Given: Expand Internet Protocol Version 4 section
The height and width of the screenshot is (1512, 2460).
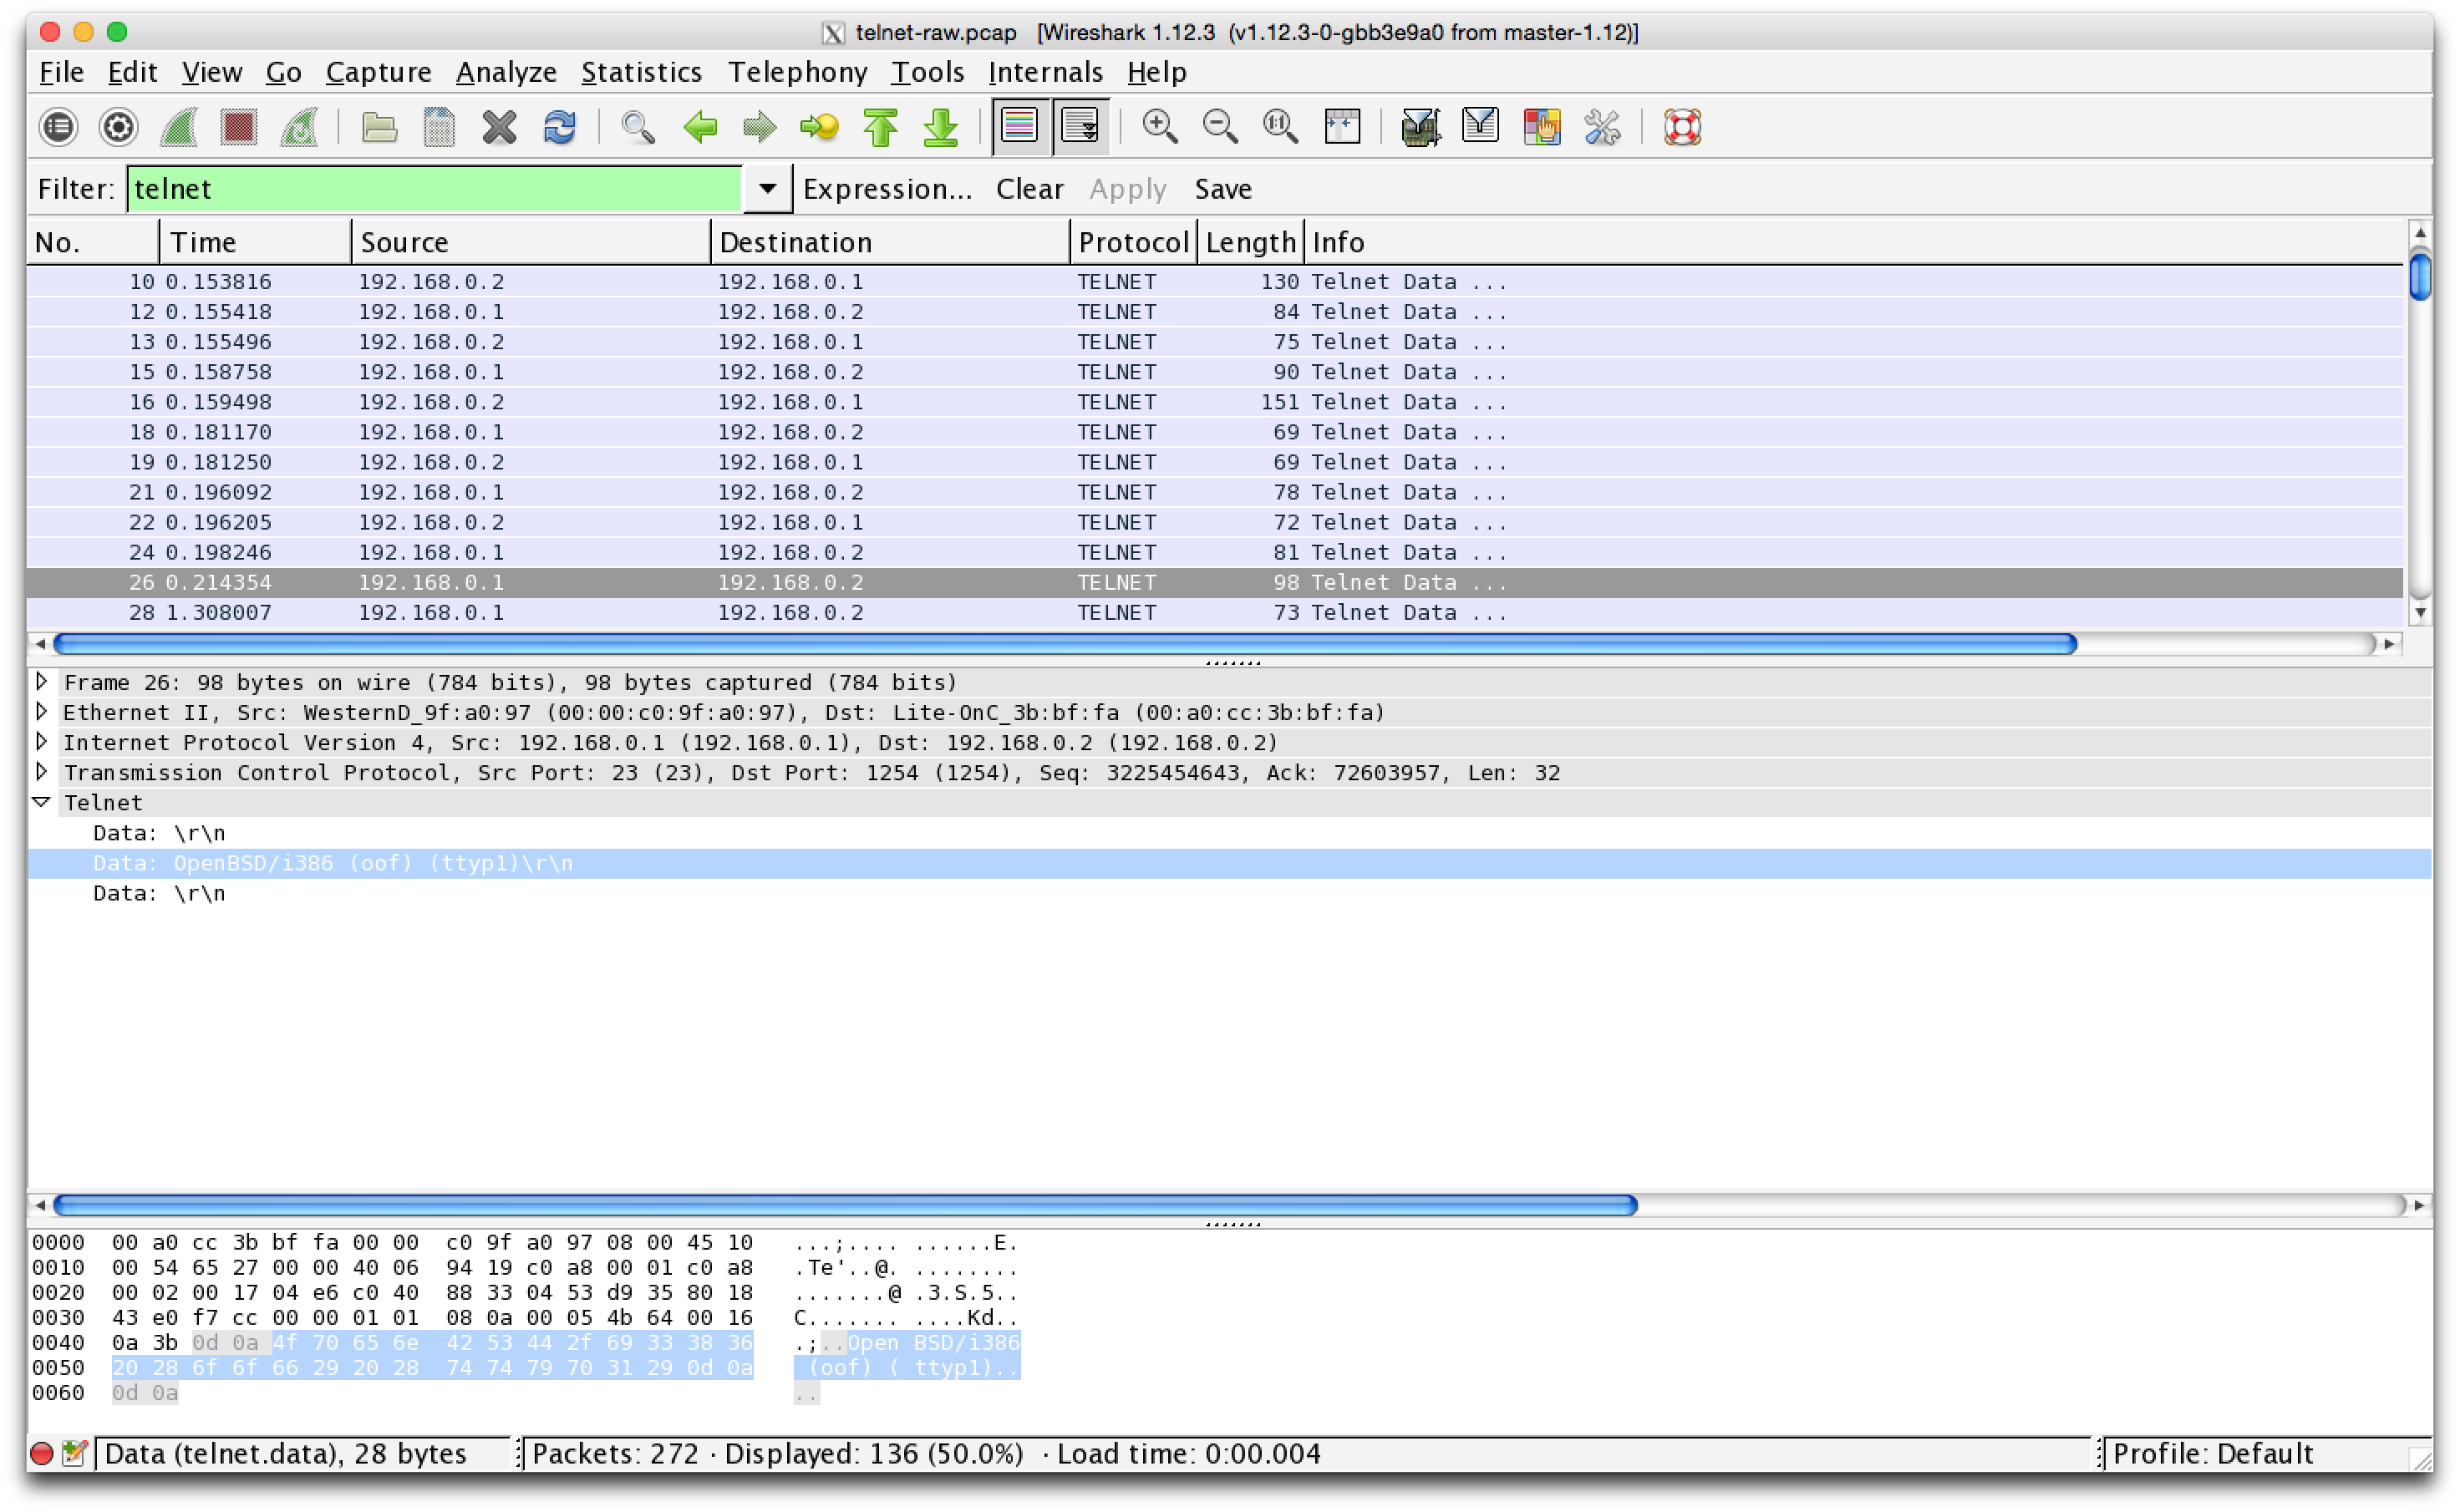Looking at the screenshot, I should click(x=42, y=741).
